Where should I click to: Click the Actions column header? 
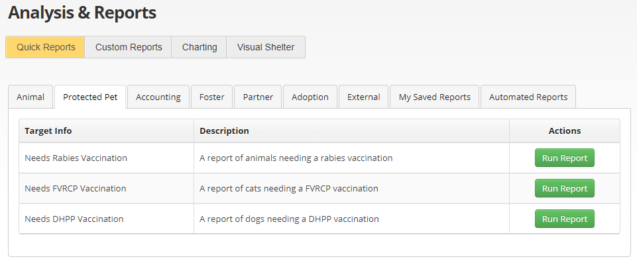pos(565,131)
